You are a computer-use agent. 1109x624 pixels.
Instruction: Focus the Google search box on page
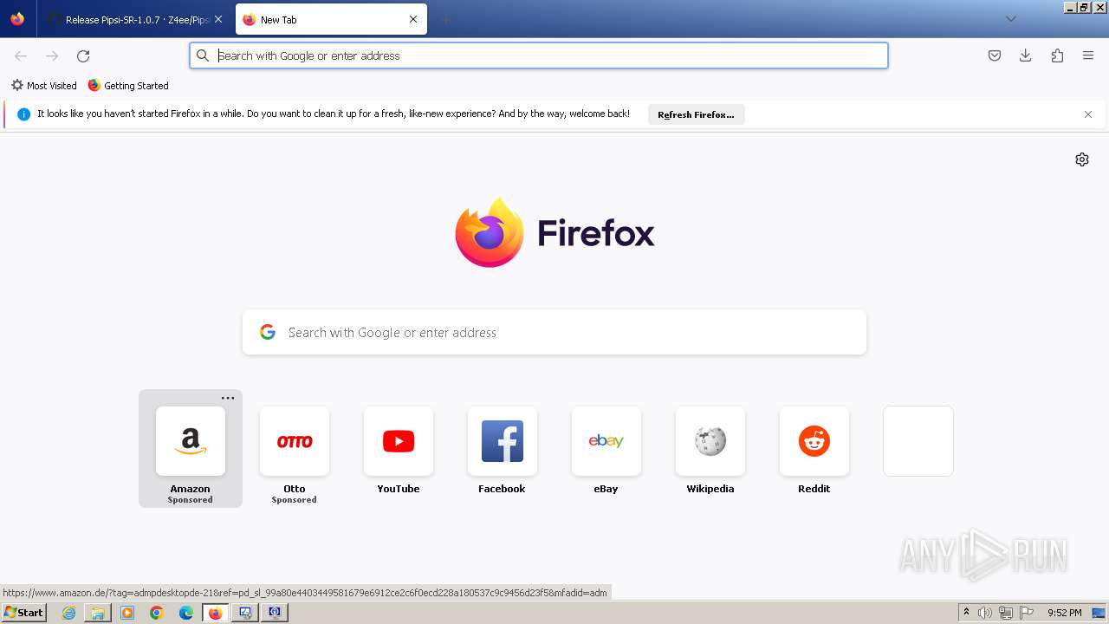coord(554,333)
